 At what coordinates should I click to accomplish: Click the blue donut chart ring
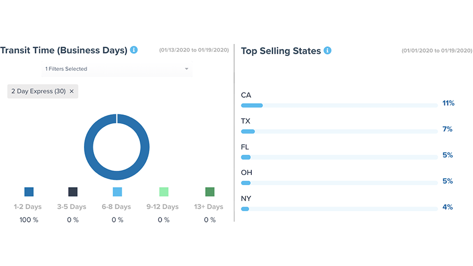89,146
